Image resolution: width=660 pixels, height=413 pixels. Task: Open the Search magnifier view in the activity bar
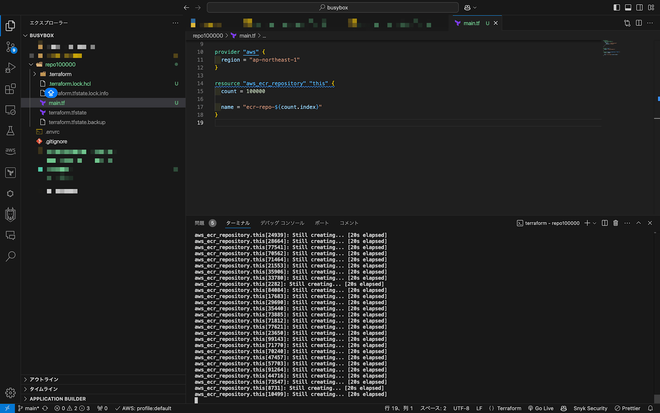coord(10,256)
